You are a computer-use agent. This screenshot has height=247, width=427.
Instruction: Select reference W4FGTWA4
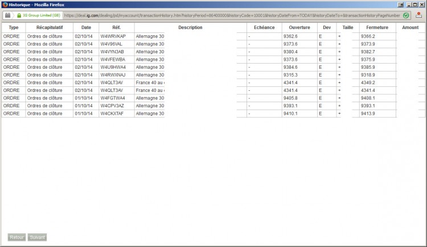[x=113, y=98]
